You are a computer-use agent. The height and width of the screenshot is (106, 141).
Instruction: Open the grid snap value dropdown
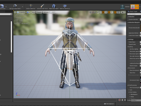click(x=106, y=12)
